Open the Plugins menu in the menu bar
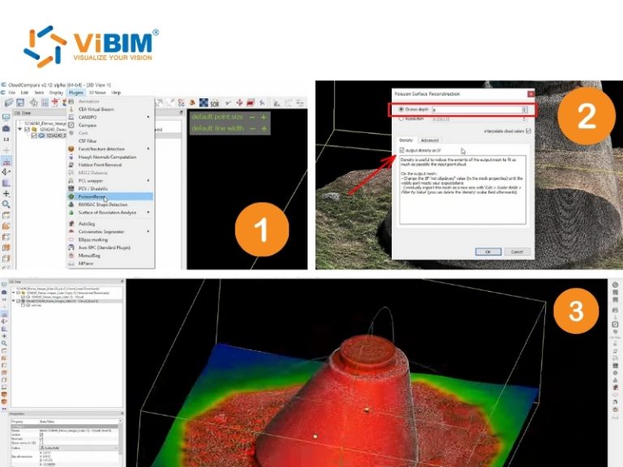Viewport: 623px width, 467px height. click(76, 92)
